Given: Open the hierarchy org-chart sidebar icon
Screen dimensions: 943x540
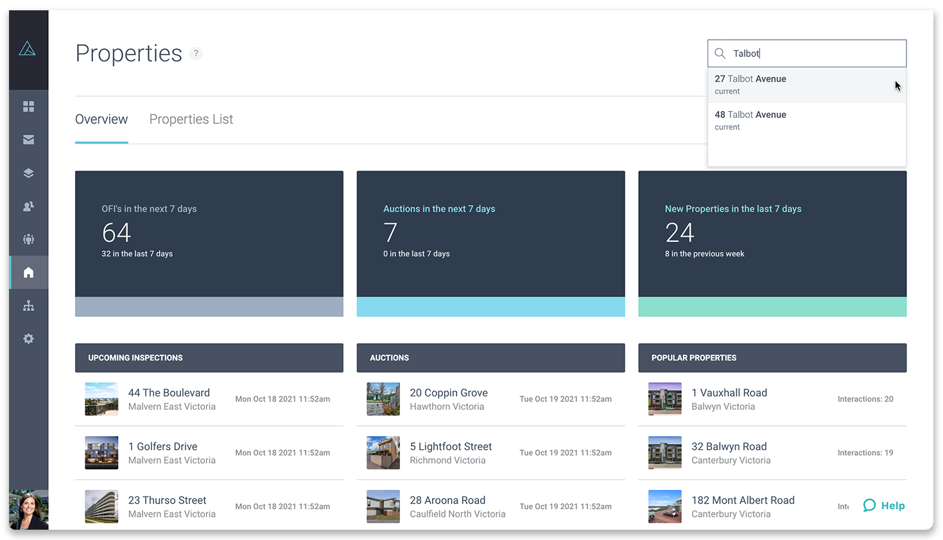Looking at the screenshot, I should (x=28, y=306).
